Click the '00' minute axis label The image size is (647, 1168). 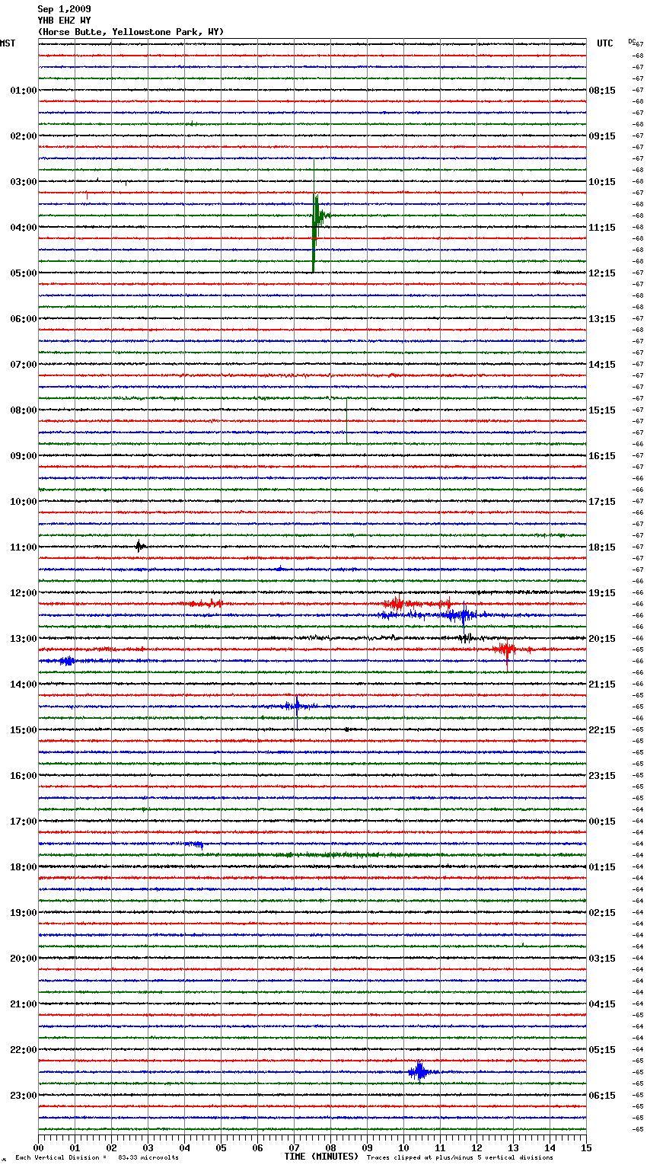(x=38, y=1147)
